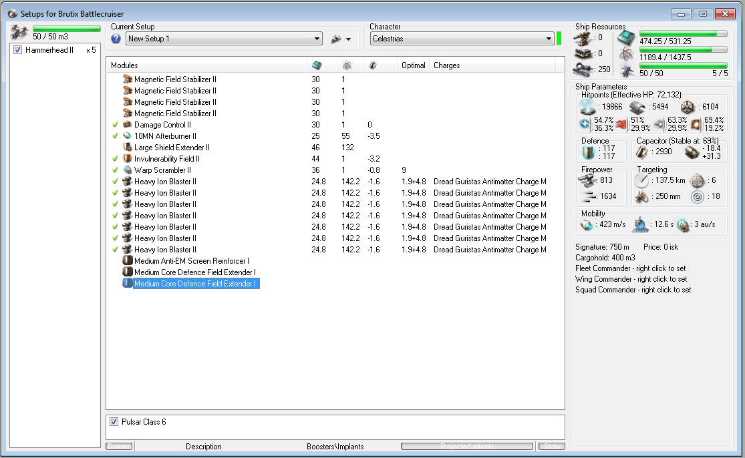Image resolution: width=745 pixels, height=458 pixels.
Task: Click Squad Commander right click to set
Action: pos(633,290)
